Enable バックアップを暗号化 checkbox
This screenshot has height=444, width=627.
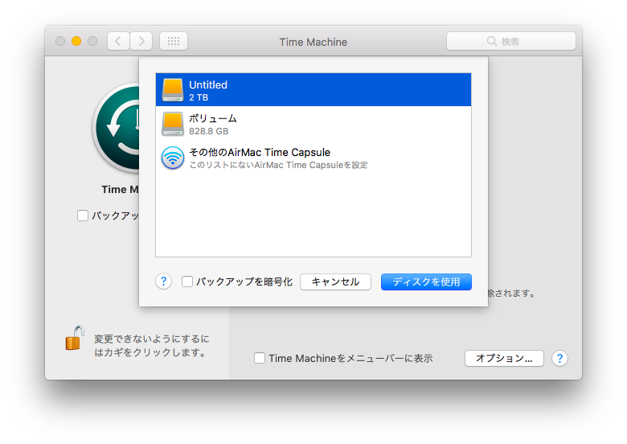point(187,282)
